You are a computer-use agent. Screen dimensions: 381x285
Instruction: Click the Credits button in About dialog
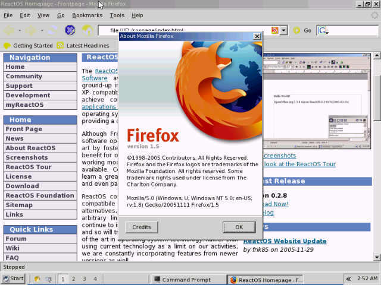pos(142,227)
